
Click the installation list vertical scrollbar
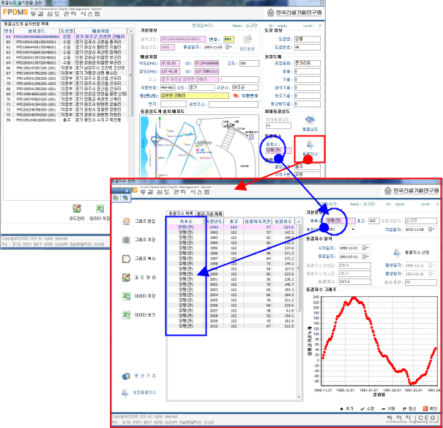(x=130, y=75)
